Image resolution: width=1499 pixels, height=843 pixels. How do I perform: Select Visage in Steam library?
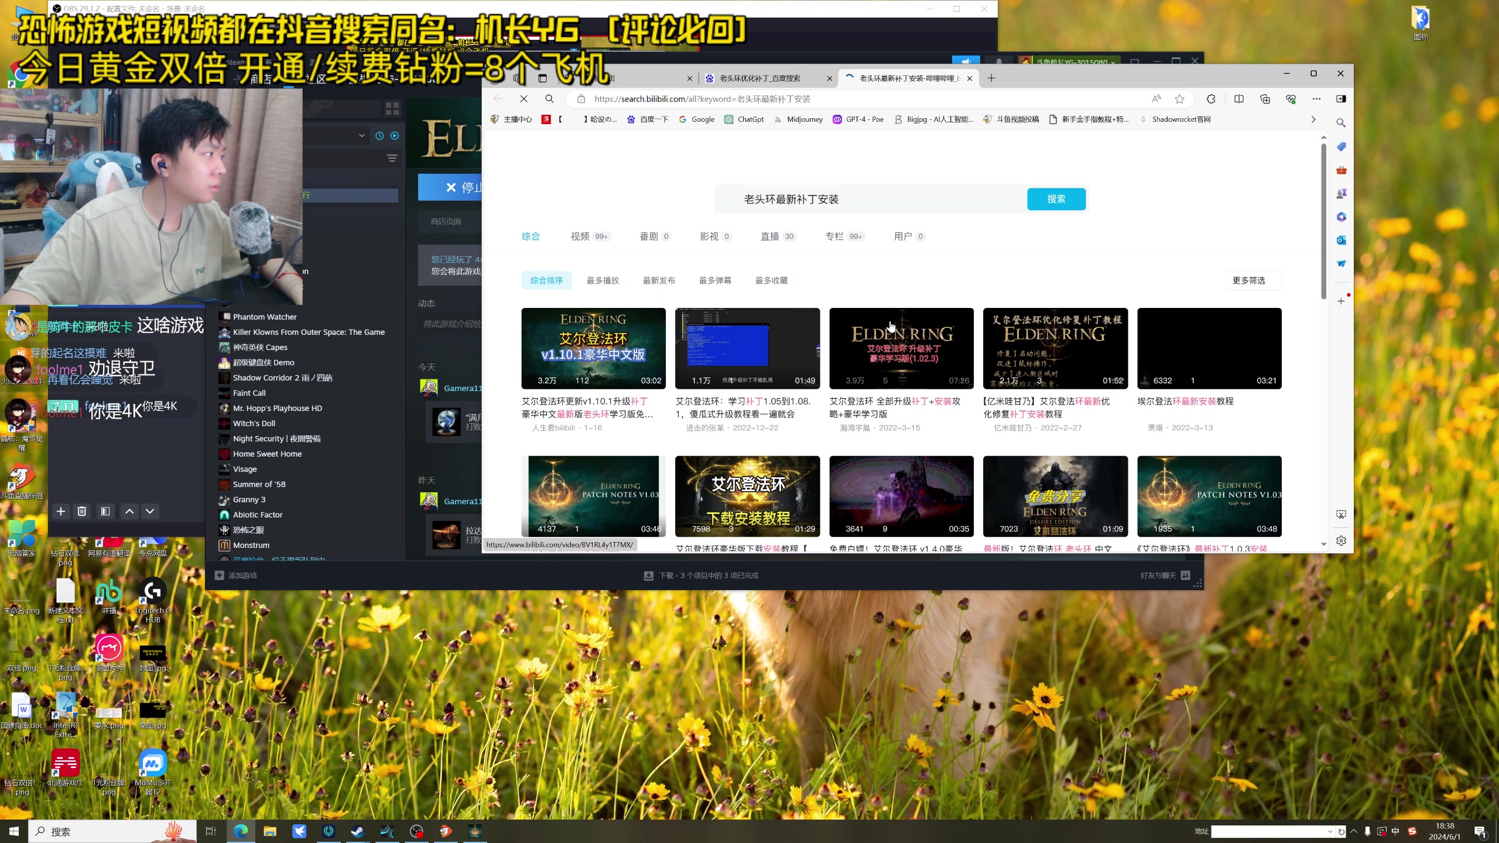245,469
